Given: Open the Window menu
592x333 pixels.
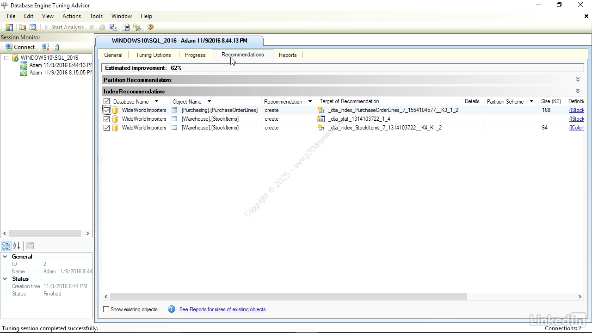Looking at the screenshot, I should coord(122,16).
